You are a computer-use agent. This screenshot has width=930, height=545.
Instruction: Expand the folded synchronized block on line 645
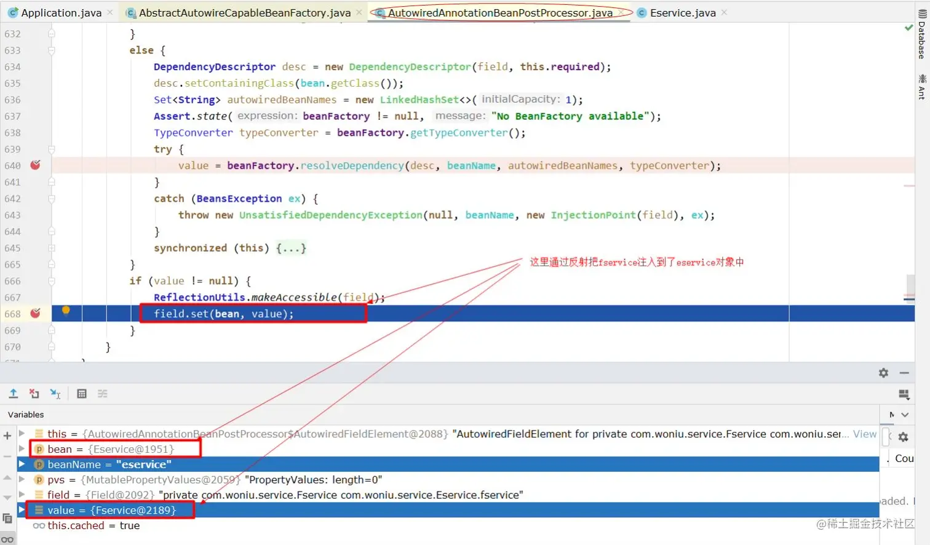pyautogui.click(x=52, y=248)
